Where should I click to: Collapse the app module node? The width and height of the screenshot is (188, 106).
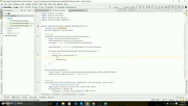pos(4,14)
